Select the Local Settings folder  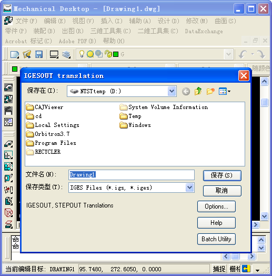click(53, 125)
